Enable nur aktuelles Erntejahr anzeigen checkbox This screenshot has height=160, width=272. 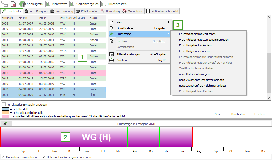click(4, 104)
